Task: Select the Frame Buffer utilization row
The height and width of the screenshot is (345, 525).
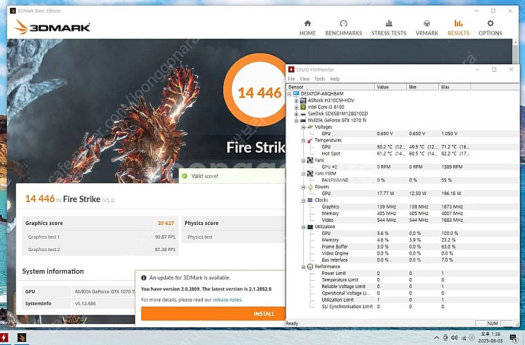Action: pos(403,247)
